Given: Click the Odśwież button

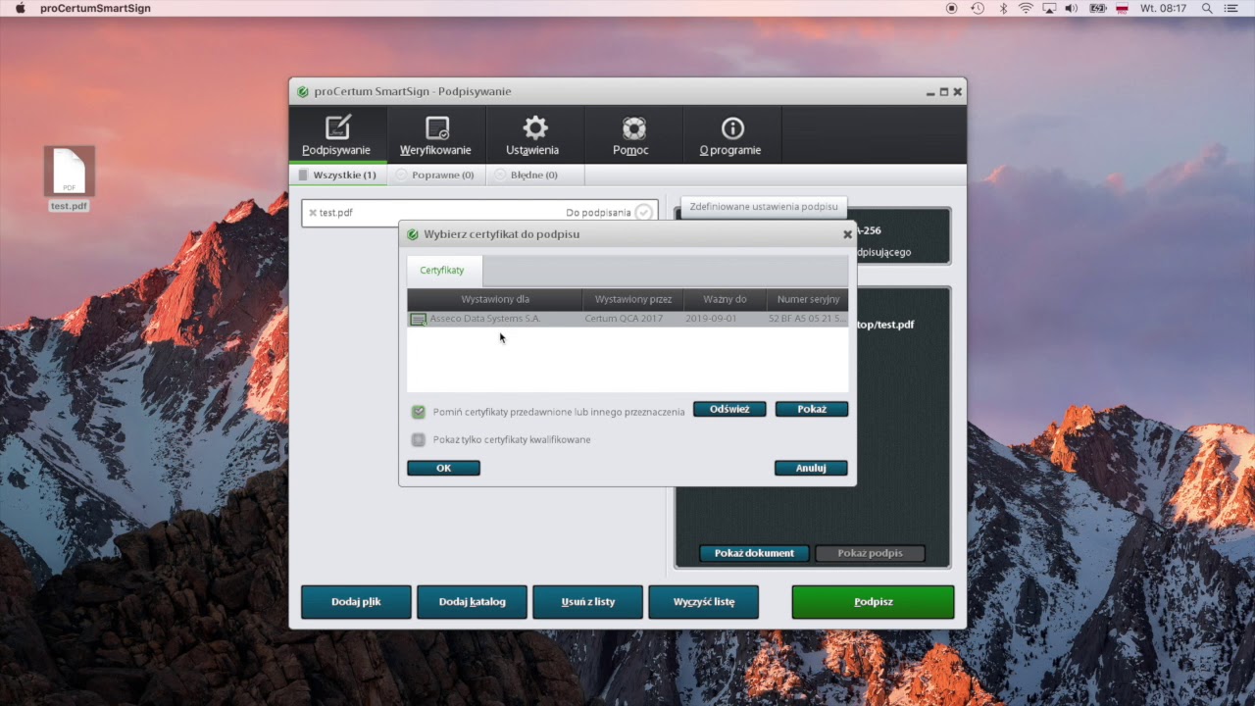Looking at the screenshot, I should [729, 409].
